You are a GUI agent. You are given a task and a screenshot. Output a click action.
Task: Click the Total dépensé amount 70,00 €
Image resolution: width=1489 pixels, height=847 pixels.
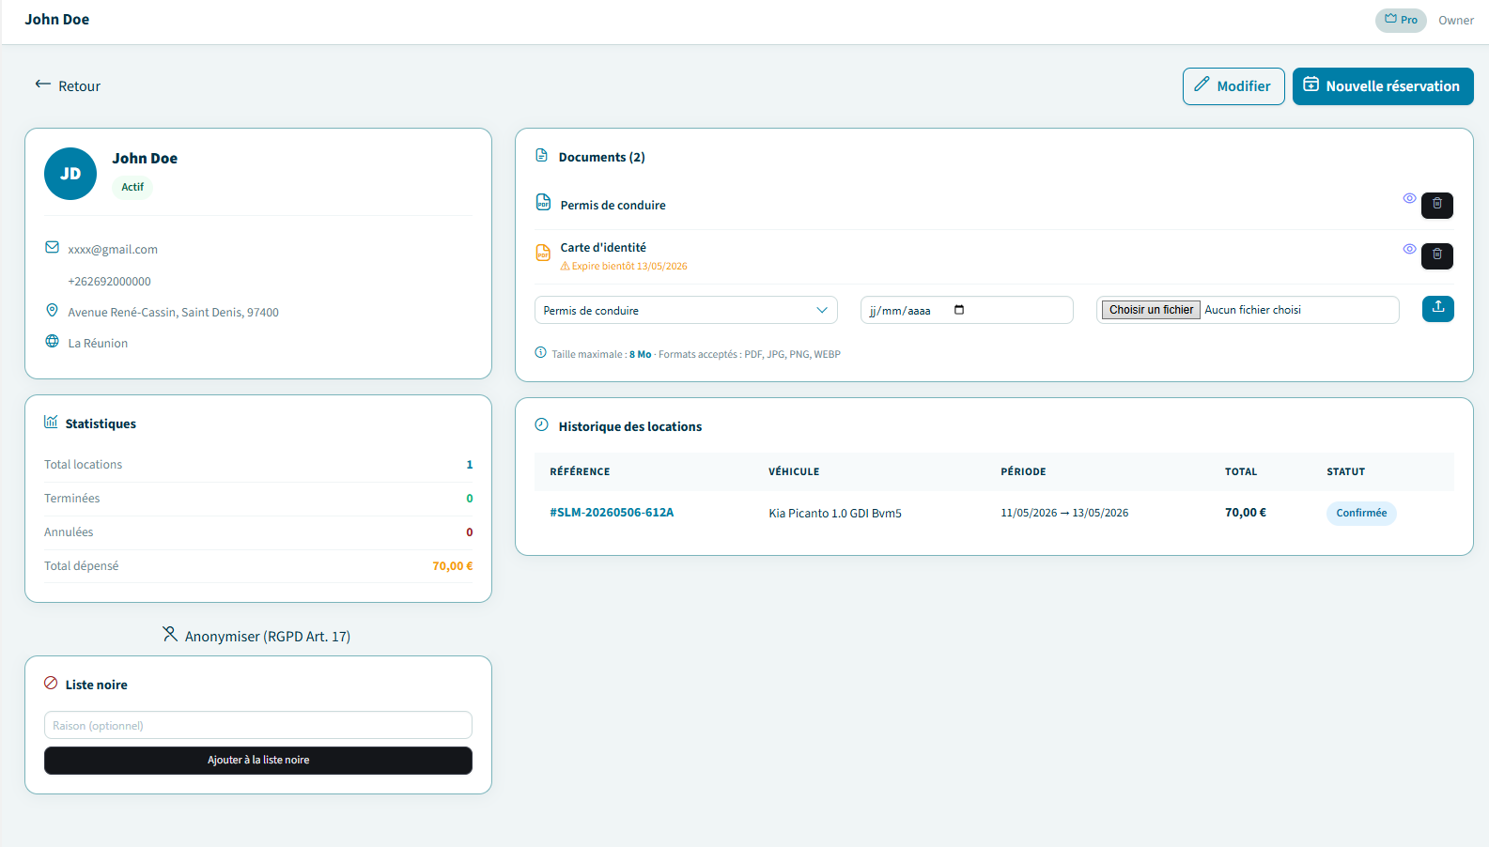coord(453,566)
